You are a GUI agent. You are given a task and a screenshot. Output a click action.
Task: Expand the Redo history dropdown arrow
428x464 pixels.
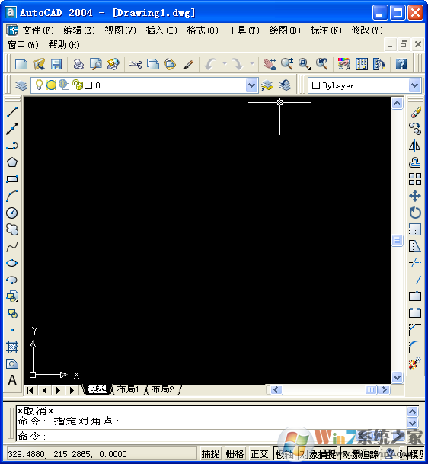pyautogui.click(x=252, y=64)
